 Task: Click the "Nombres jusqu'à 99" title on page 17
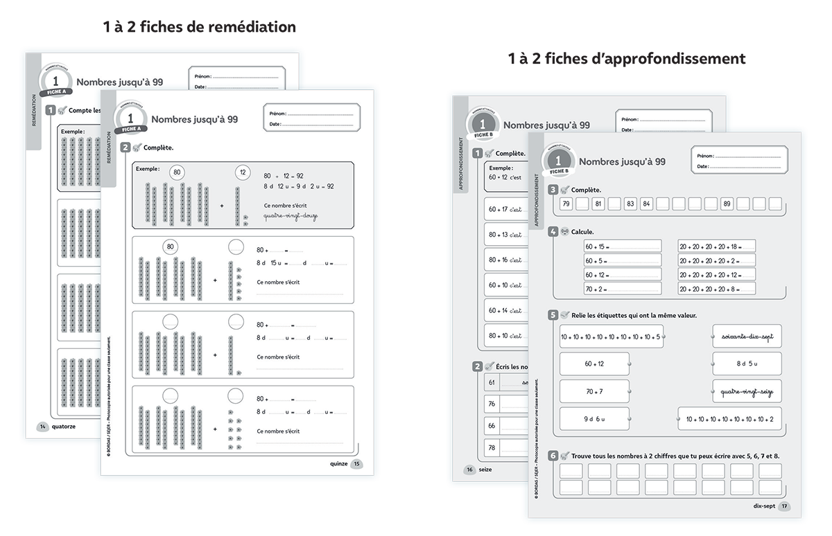click(x=622, y=161)
